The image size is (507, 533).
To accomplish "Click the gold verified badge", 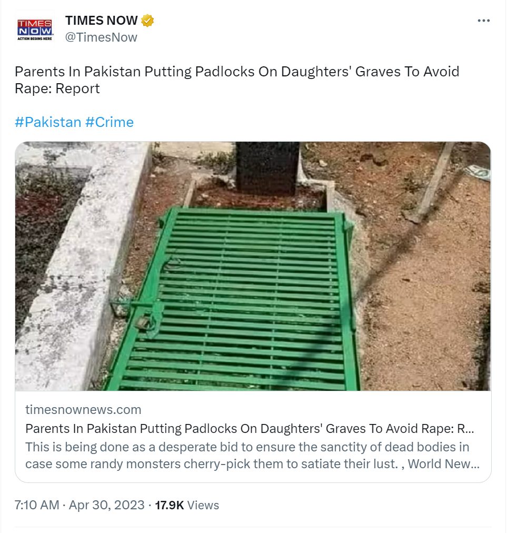I will (x=147, y=21).
